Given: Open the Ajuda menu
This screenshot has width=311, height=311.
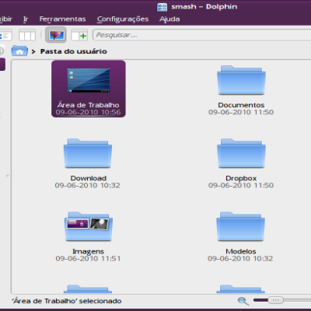Looking at the screenshot, I should point(169,19).
